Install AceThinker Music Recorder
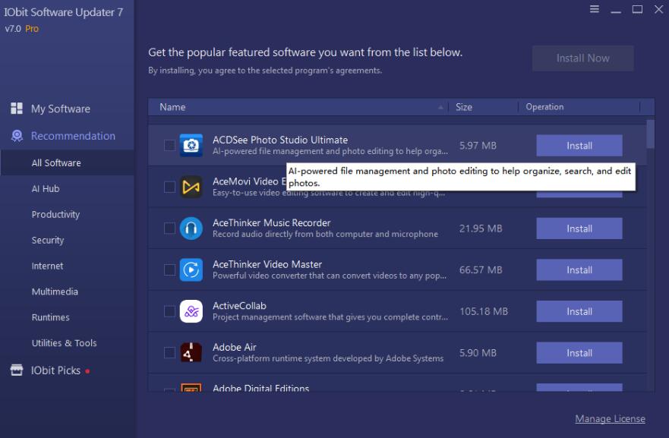This screenshot has width=669, height=438. [x=579, y=228]
